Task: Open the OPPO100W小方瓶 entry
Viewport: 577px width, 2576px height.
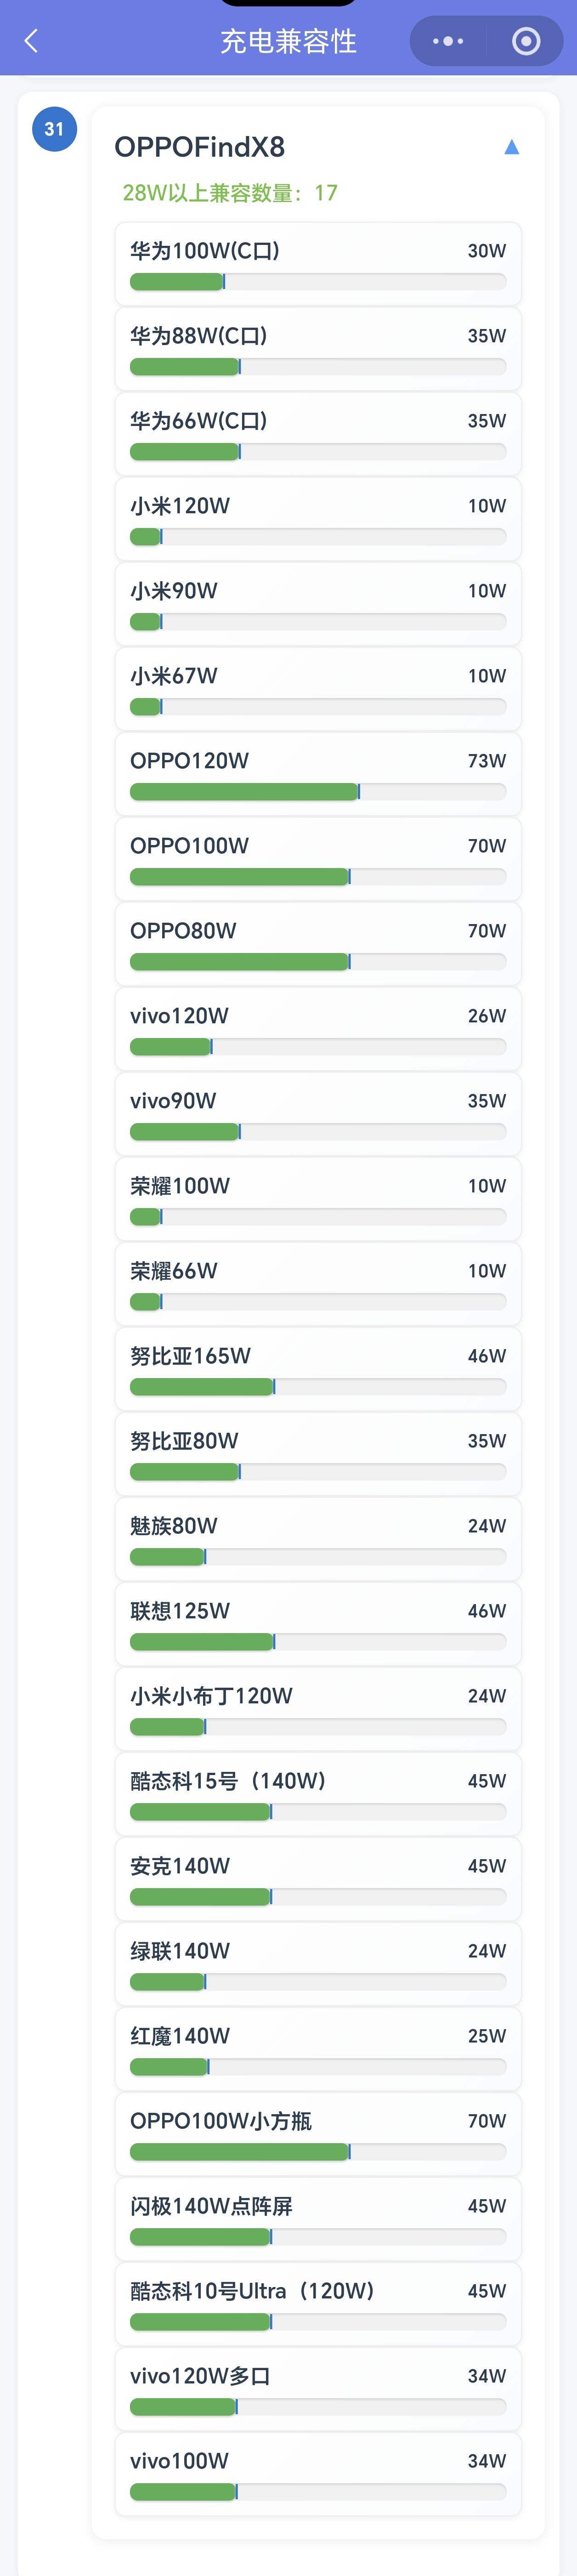Action: pos(318,2134)
